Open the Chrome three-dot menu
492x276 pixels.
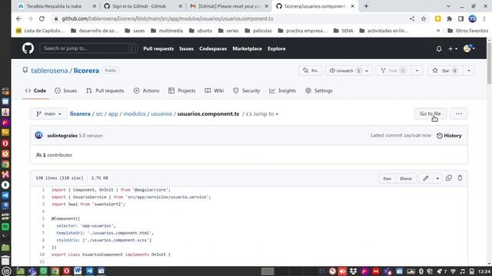[485, 18]
